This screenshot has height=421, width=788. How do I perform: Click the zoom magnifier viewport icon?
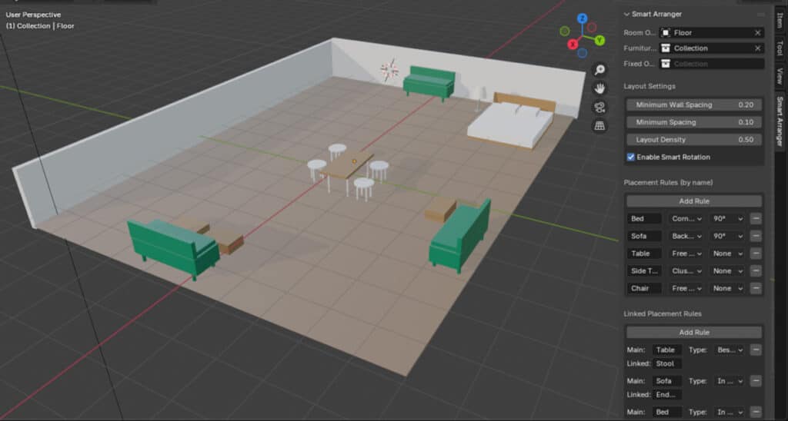click(x=599, y=70)
